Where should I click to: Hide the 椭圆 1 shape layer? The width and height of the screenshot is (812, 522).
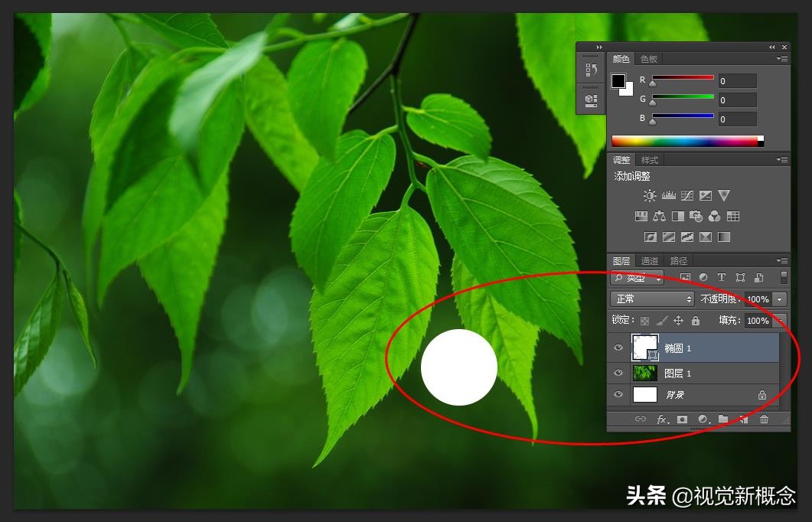pyautogui.click(x=618, y=347)
